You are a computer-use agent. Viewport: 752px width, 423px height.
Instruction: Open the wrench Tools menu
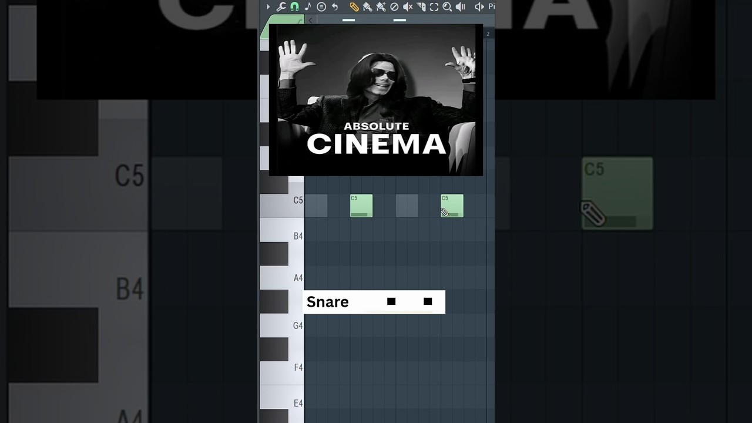tap(281, 7)
